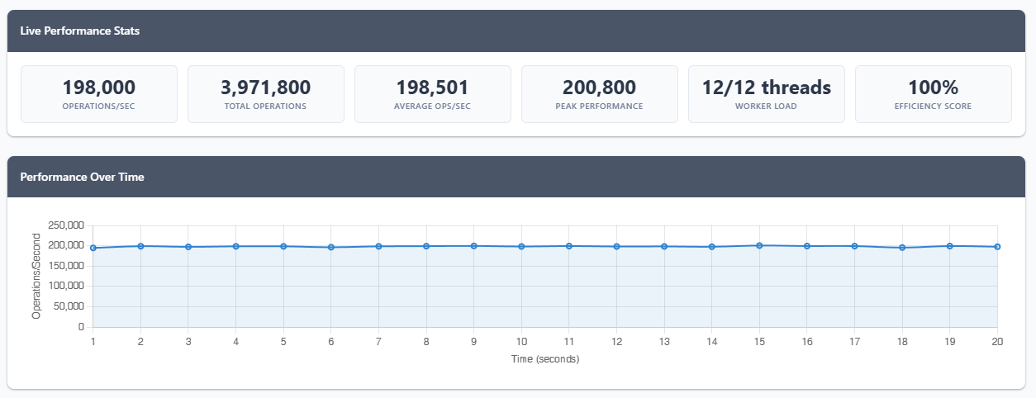
Task: Click the Performance Over Time header
Action: click(x=82, y=177)
